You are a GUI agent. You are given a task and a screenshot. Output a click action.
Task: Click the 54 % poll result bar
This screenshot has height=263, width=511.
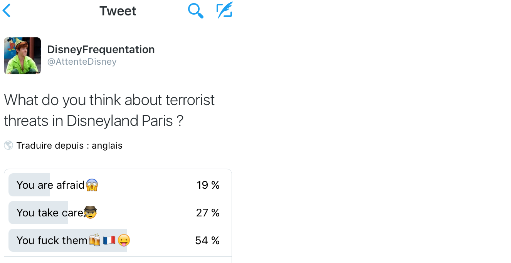pyautogui.click(x=68, y=240)
